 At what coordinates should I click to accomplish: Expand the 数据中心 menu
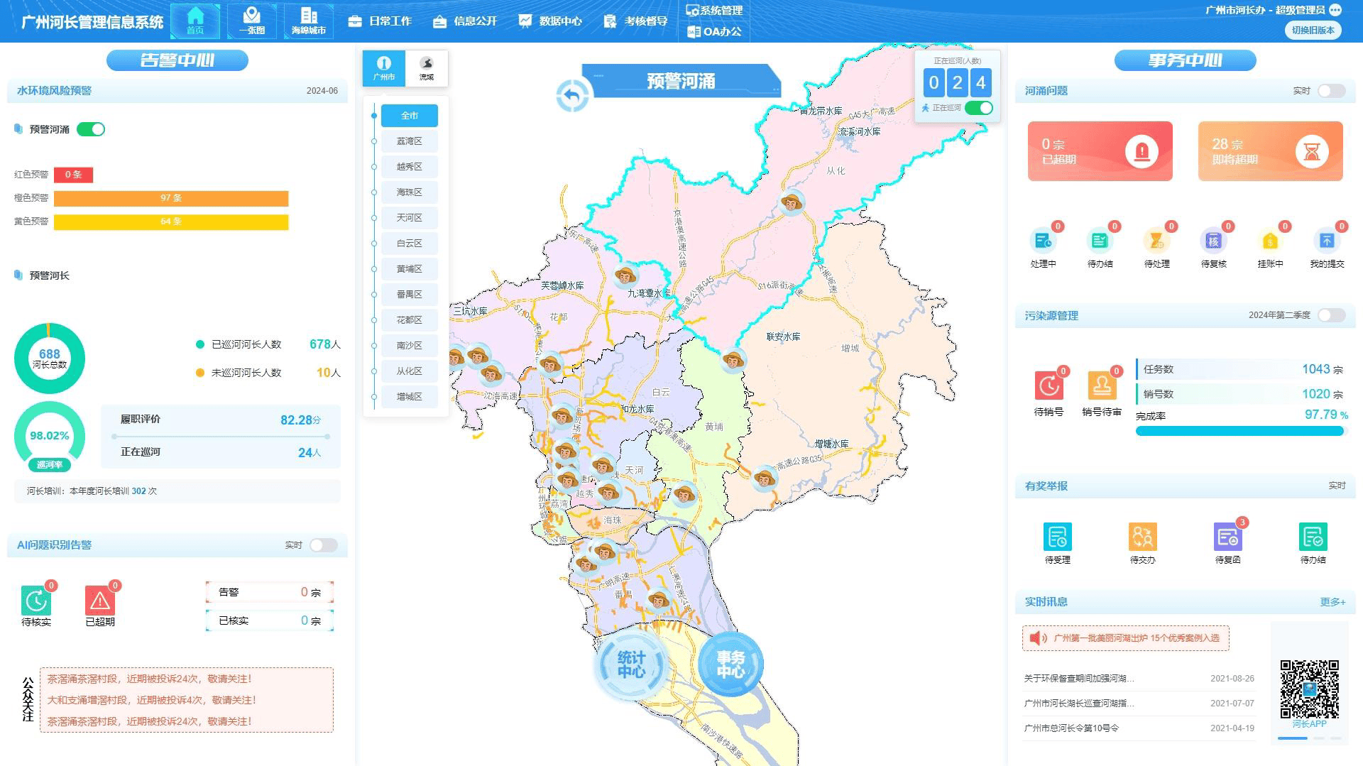click(551, 21)
